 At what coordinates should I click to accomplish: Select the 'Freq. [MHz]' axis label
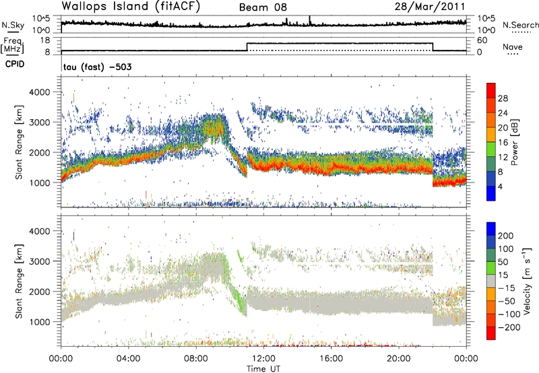pos(12,45)
